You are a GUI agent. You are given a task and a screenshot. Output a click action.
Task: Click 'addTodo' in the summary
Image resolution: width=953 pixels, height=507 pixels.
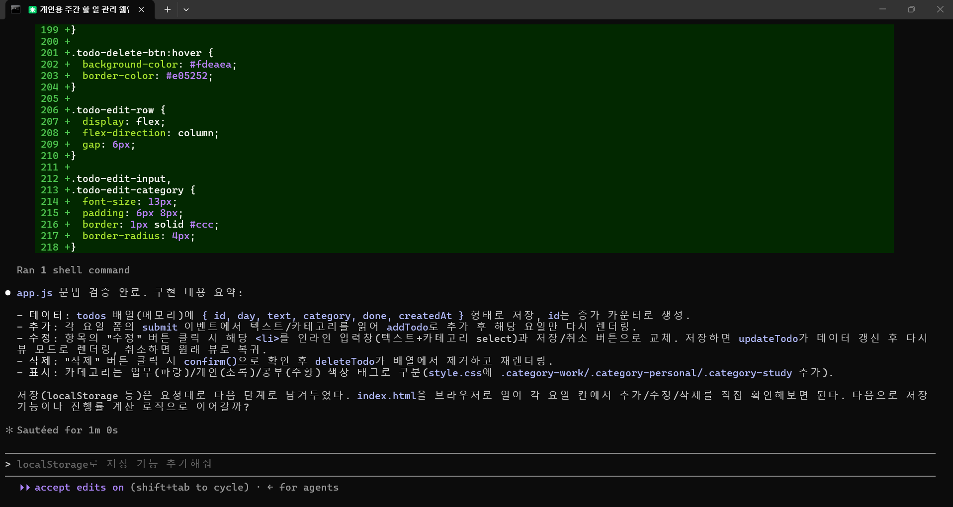(408, 328)
